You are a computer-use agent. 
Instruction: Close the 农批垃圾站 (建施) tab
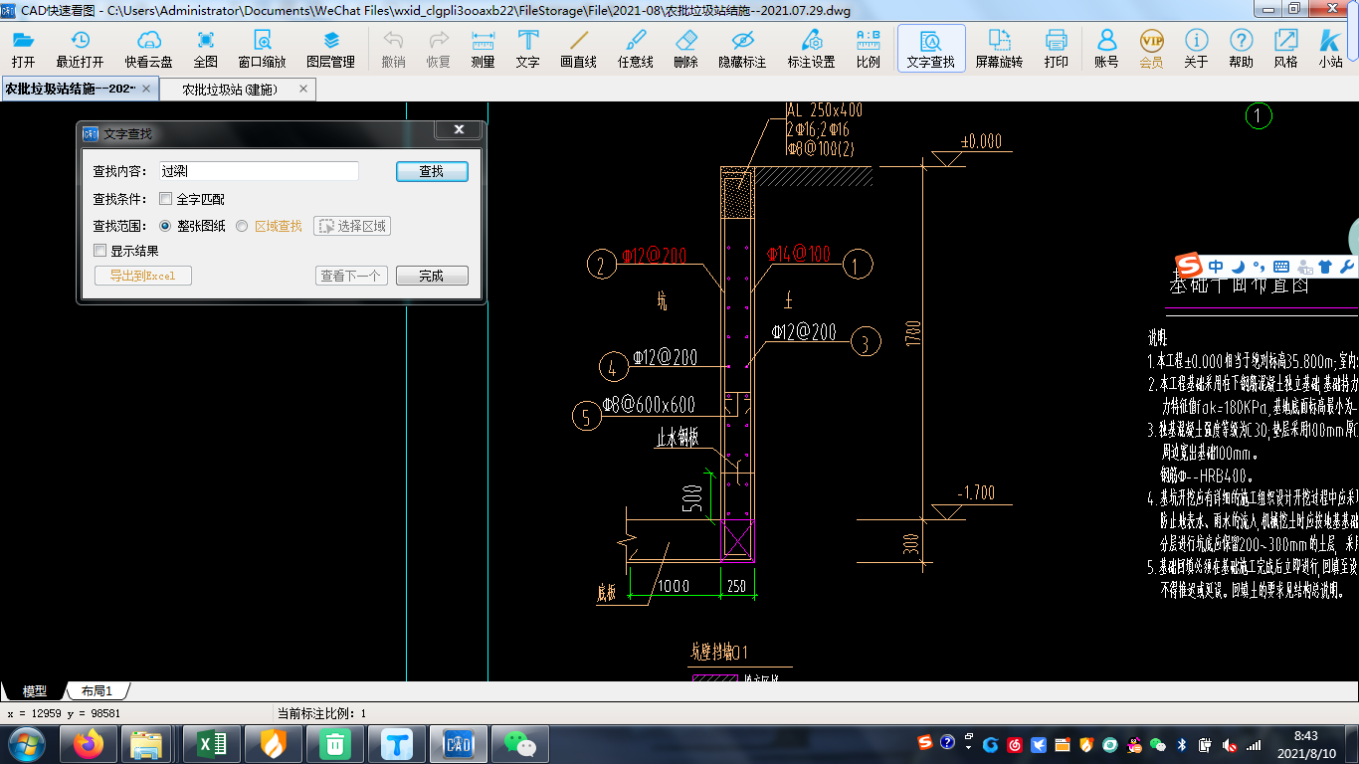(304, 89)
